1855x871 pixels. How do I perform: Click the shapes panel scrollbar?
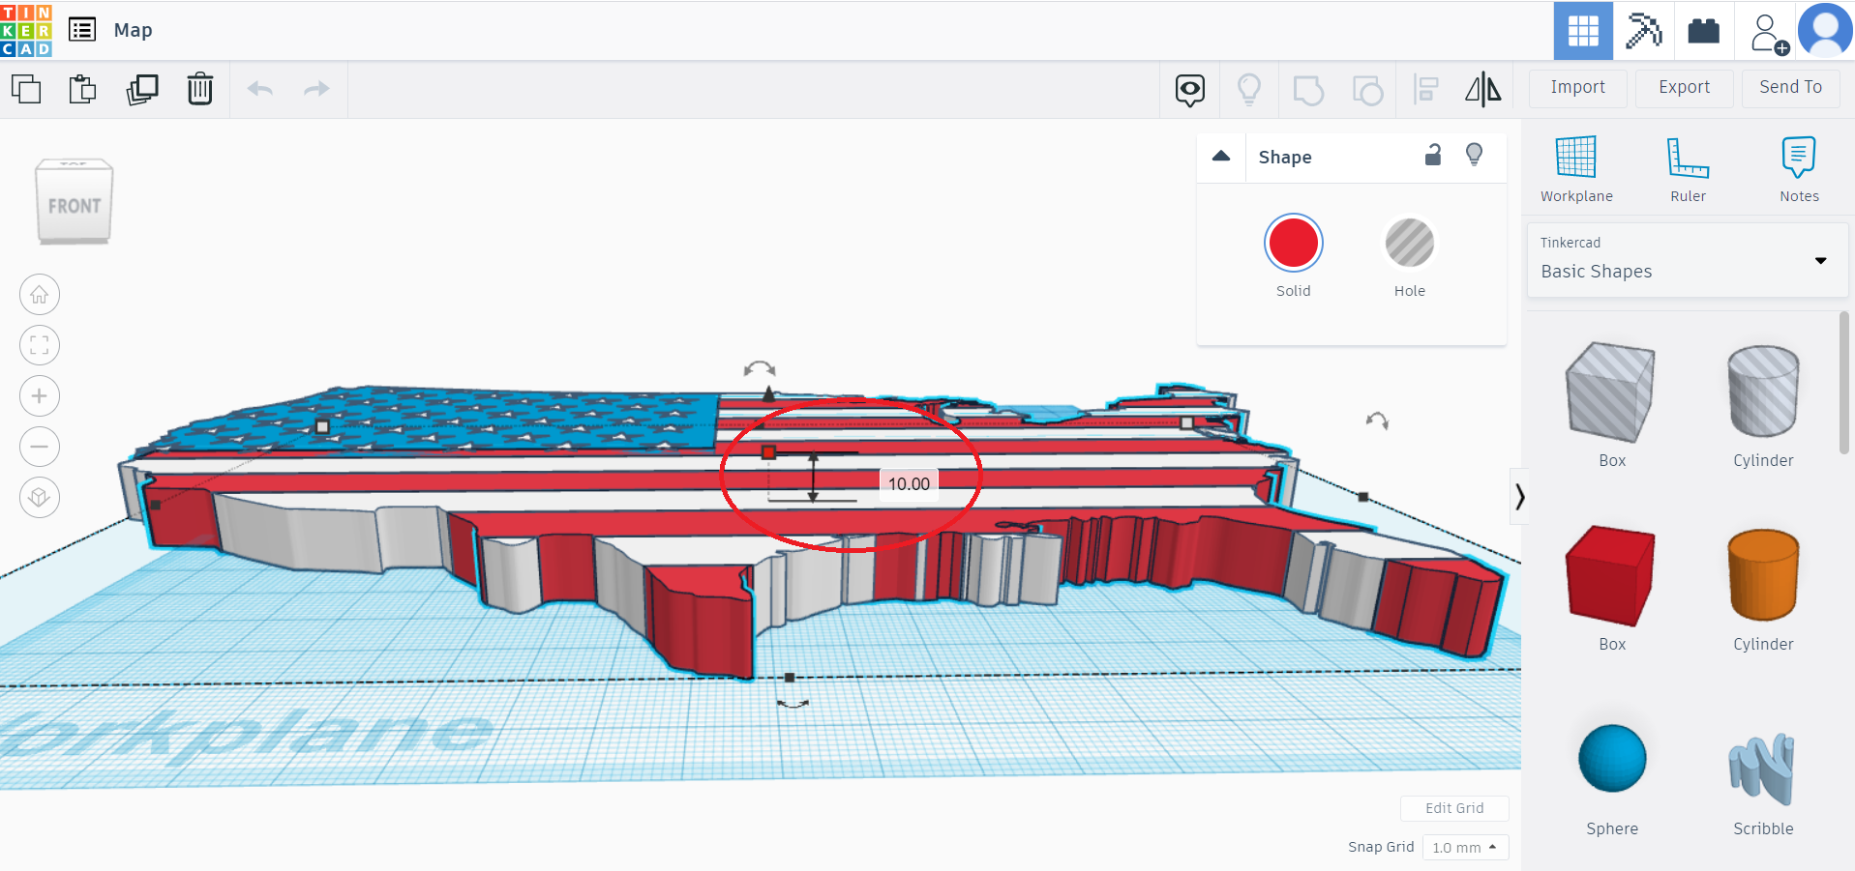[1844, 382]
